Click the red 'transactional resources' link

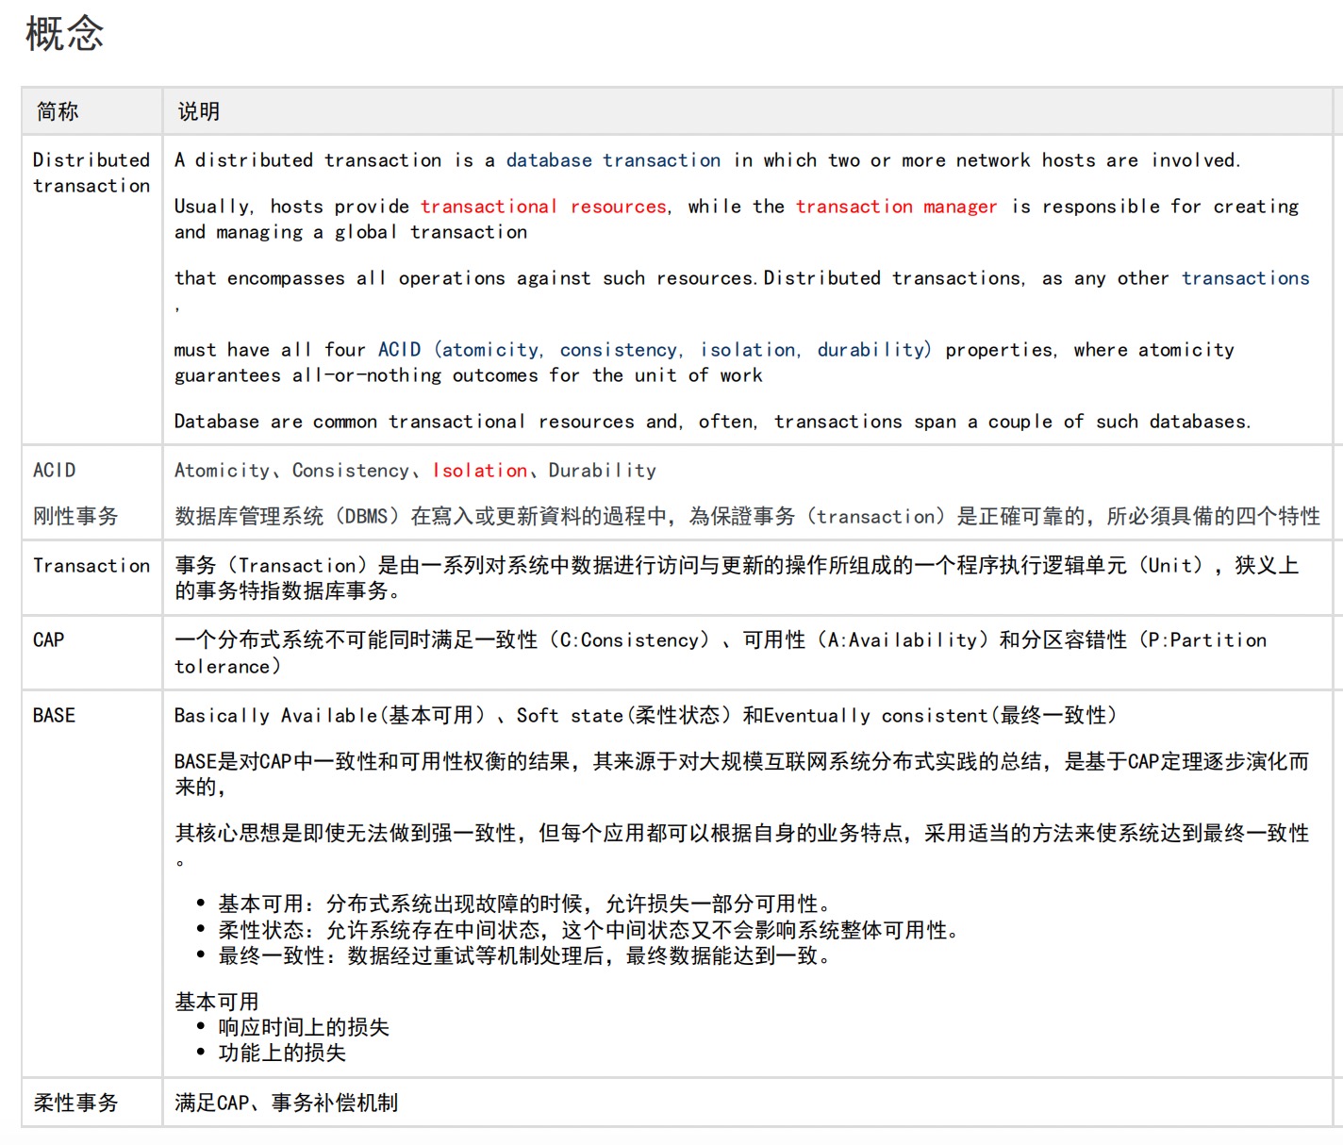(x=544, y=207)
